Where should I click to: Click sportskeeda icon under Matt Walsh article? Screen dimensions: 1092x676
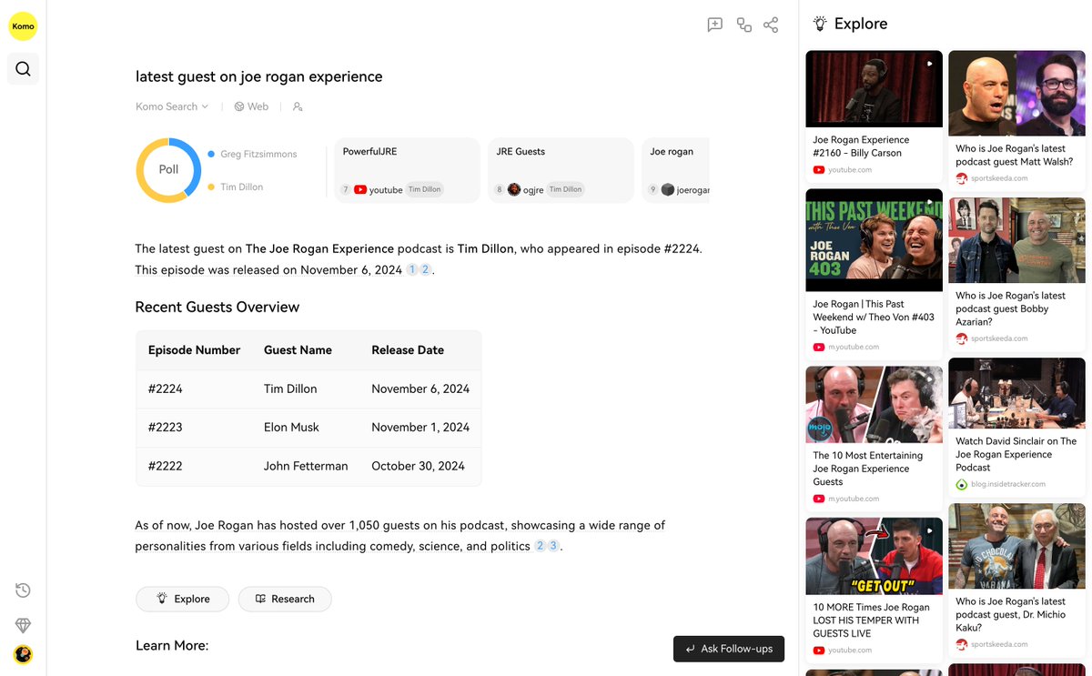pyautogui.click(x=962, y=178)
